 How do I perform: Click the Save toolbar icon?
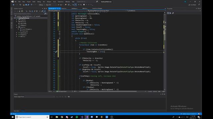point(26,5)
